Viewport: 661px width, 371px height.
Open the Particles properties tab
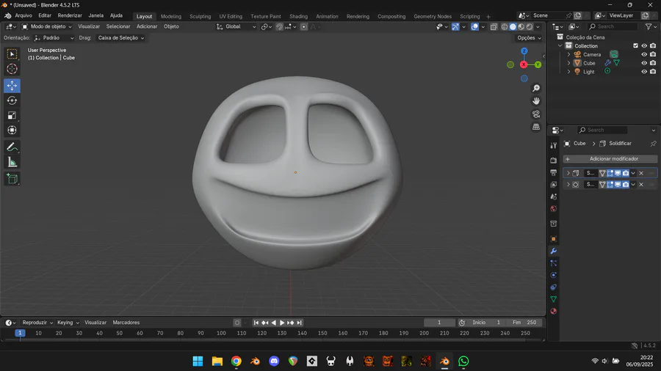click(554, 263)
